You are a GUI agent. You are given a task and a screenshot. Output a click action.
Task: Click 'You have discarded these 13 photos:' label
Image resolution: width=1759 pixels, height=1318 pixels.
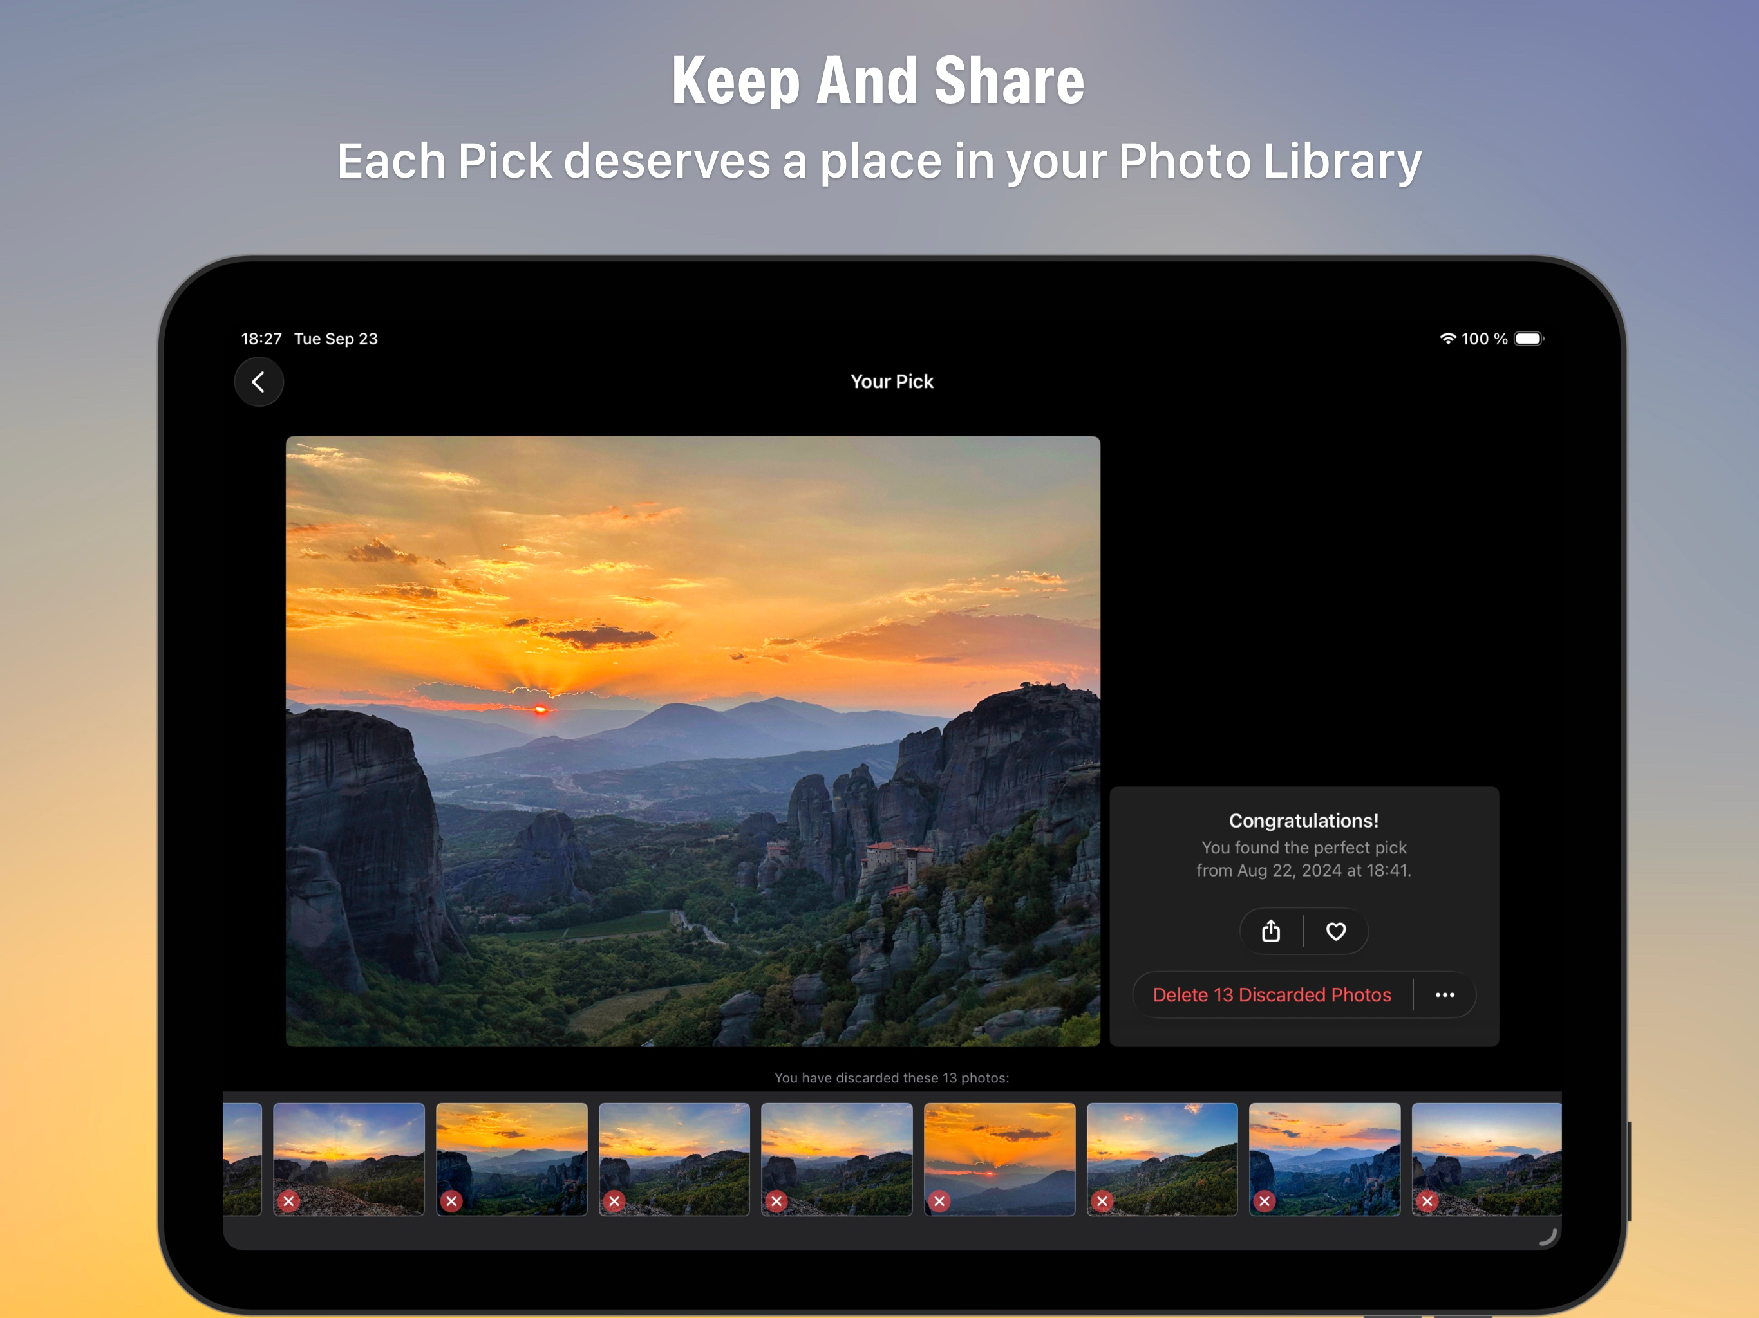pos(892,1078)
